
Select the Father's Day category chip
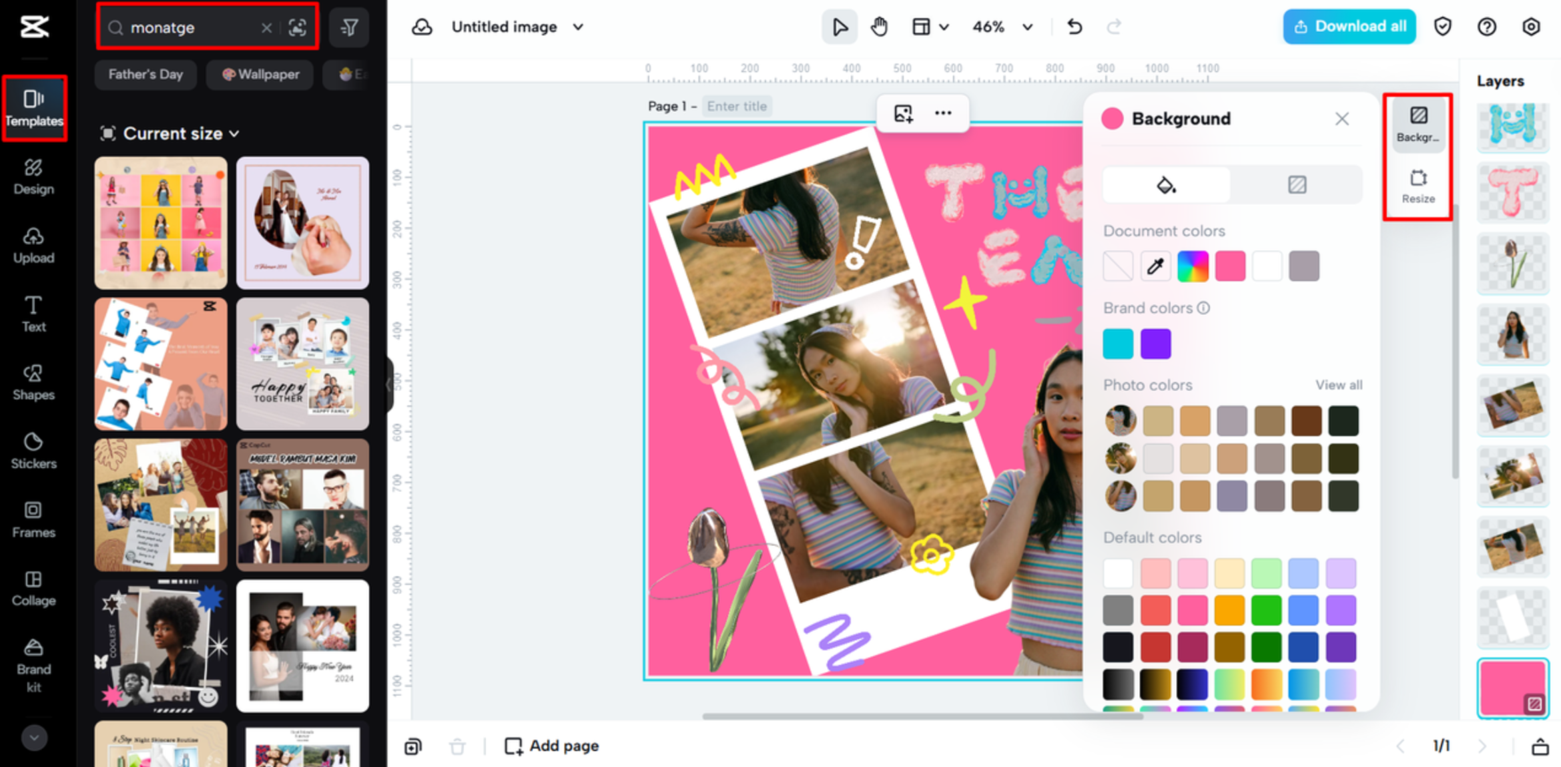click(145, 74)
